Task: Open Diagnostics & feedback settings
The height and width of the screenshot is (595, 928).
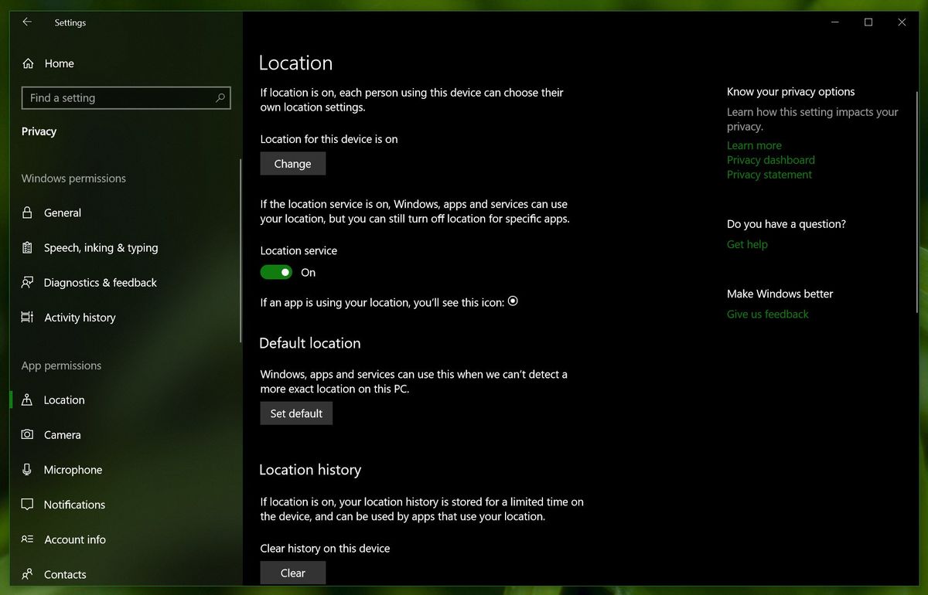Action: tap(27, 282)
